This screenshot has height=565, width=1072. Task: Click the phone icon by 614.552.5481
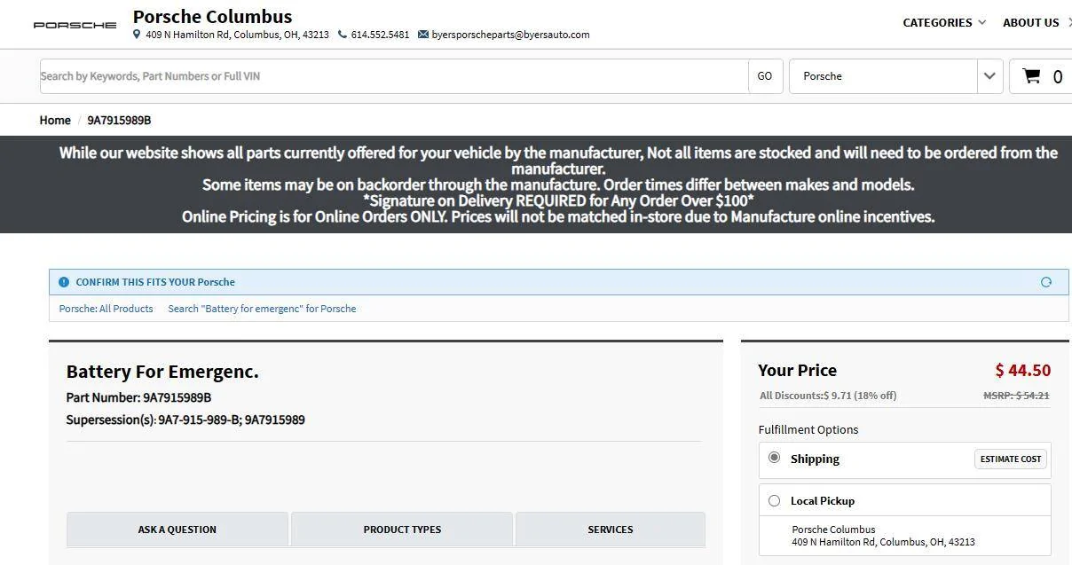[x=343, y=35]
